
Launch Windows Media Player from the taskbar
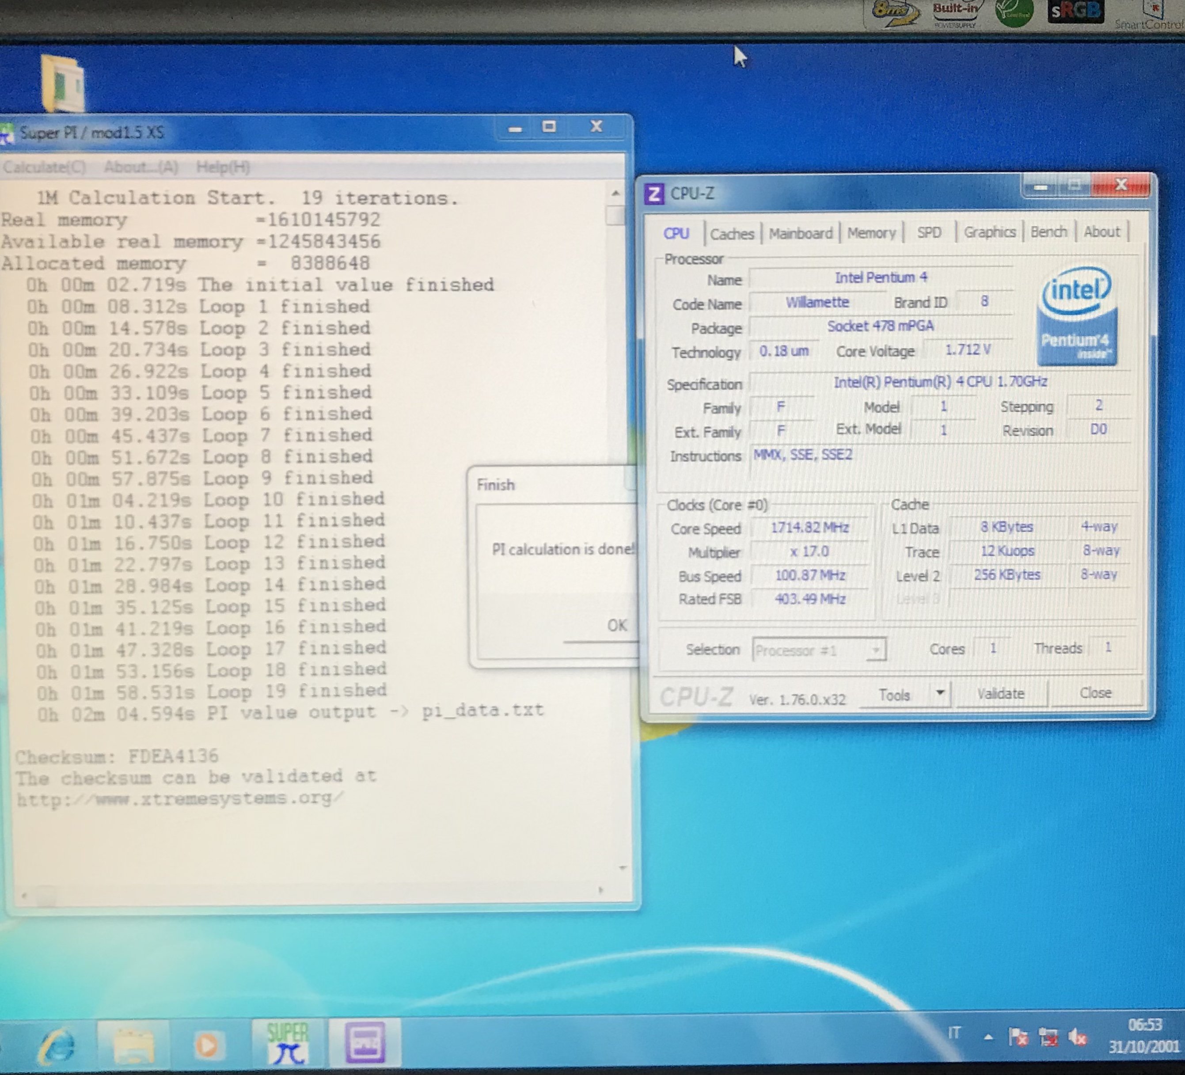click(208, 1045)
